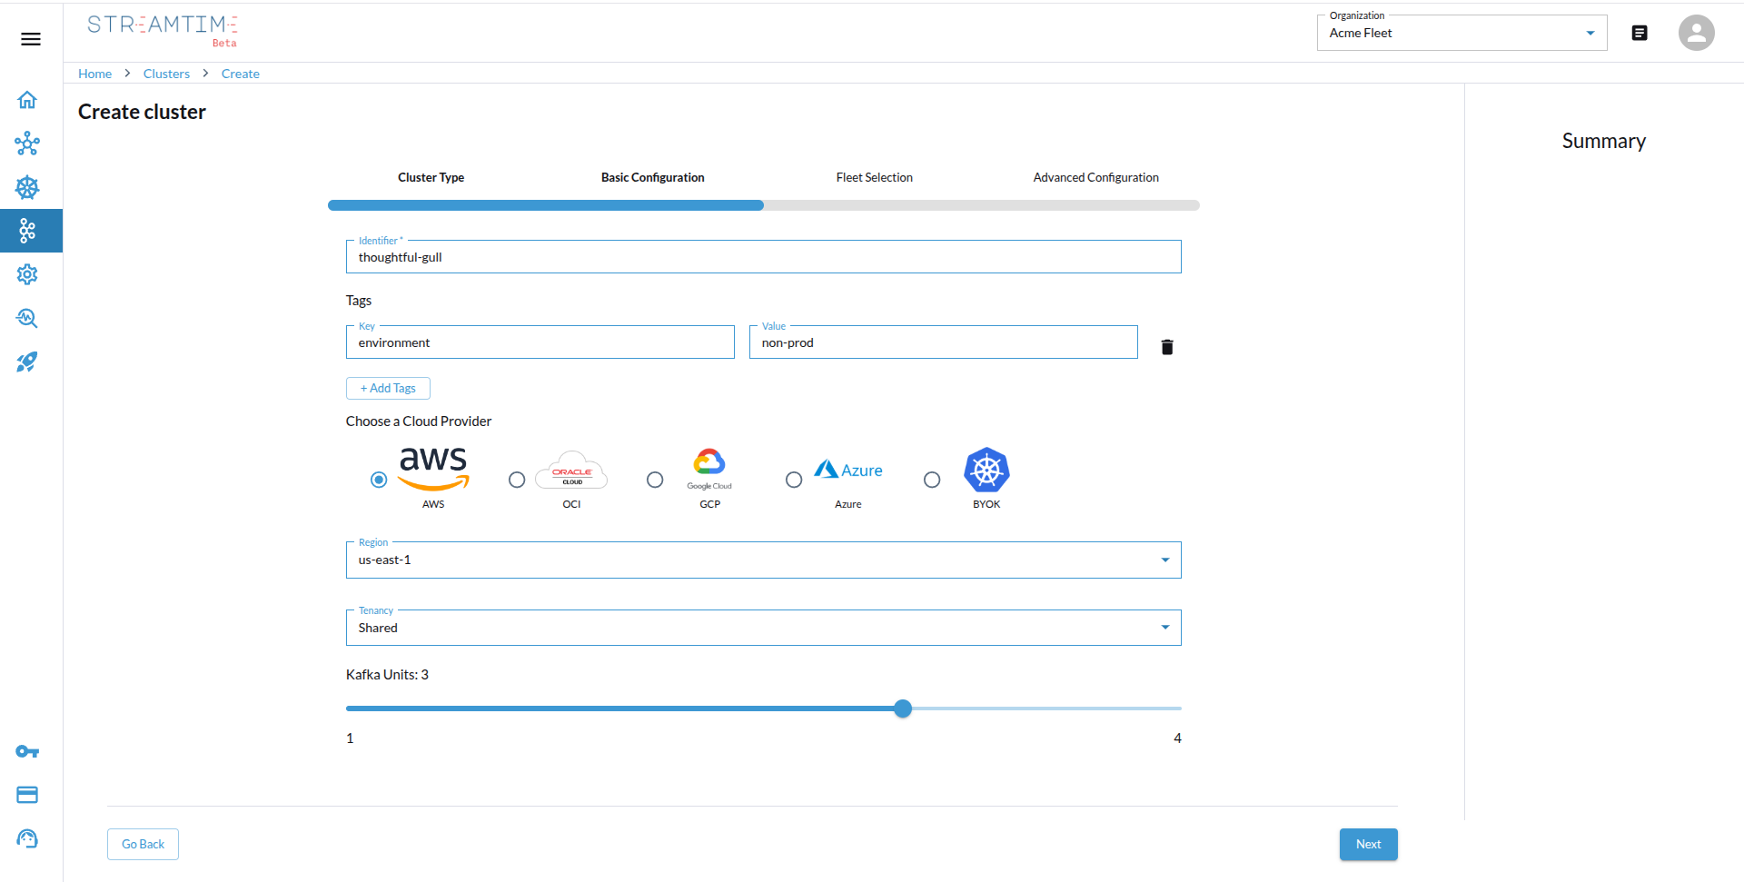
Task: Click the Identifier input field
Action: click(x=763, y=257)
